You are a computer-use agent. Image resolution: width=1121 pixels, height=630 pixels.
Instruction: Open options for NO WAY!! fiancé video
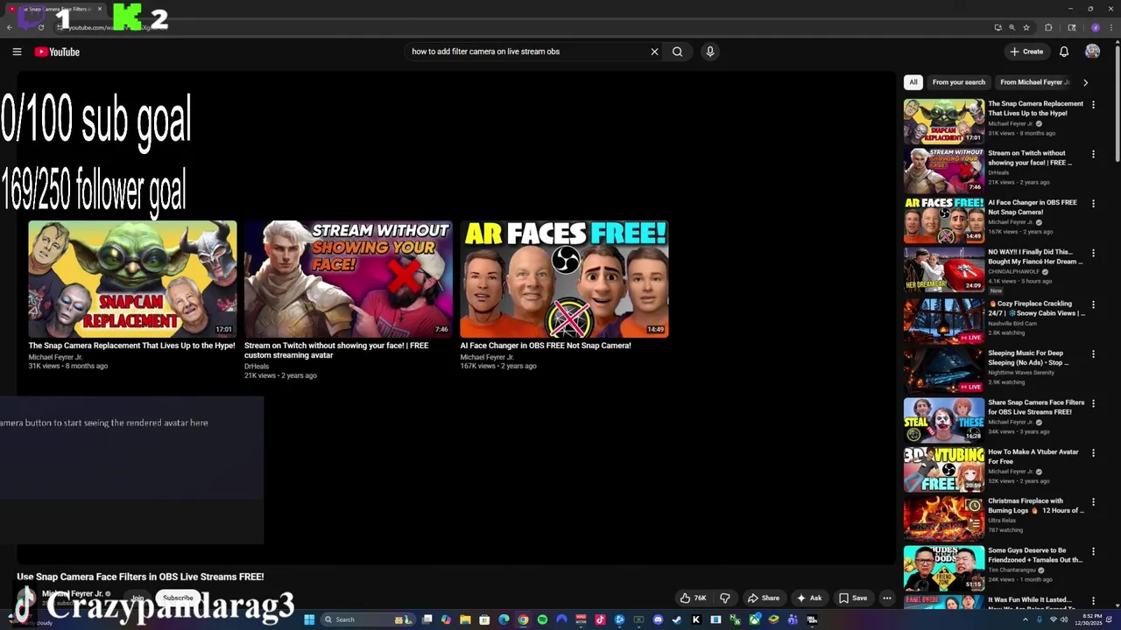tap(1093, 253)
